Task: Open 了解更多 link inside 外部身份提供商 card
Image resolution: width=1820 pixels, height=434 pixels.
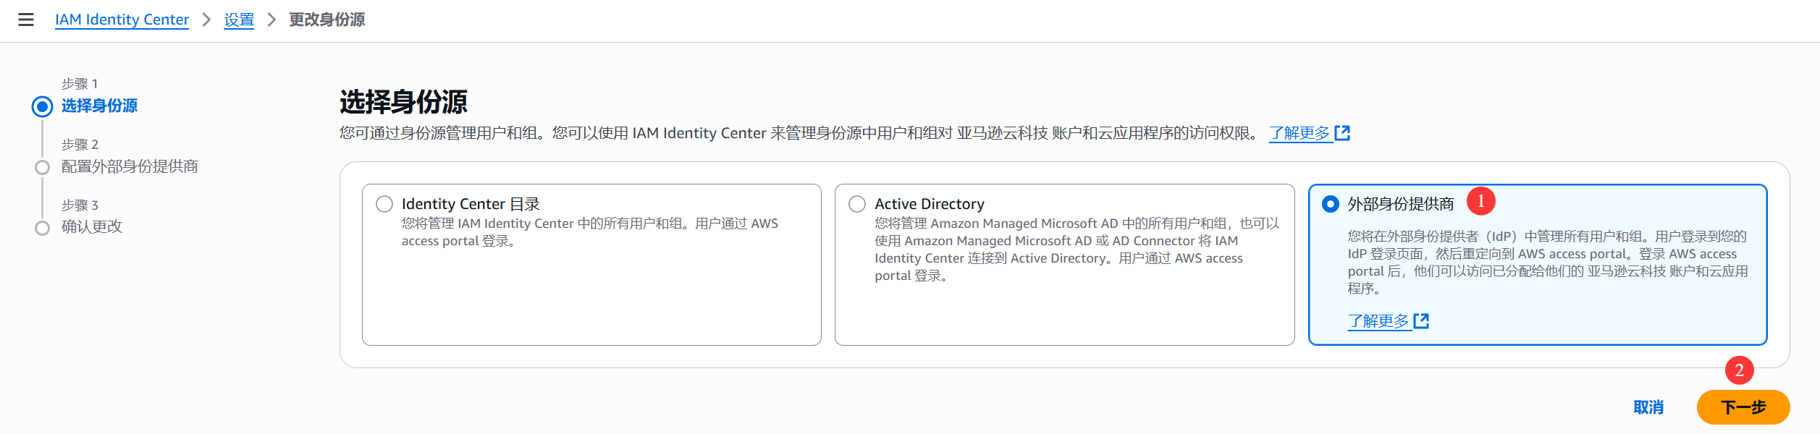Action: tap(1378, 321)
